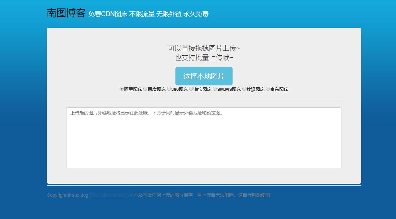Image resolution: width=396 pixels, height=219 pixels.
Task: Click the 可以直接拖拽图片上传 hint text
Action: 204,48
